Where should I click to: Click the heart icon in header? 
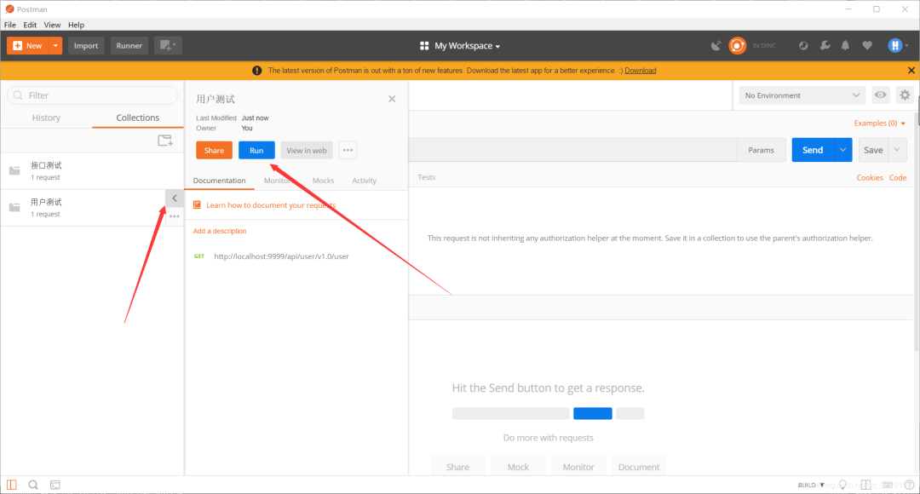pyautogui.click(x=867, y=46)
